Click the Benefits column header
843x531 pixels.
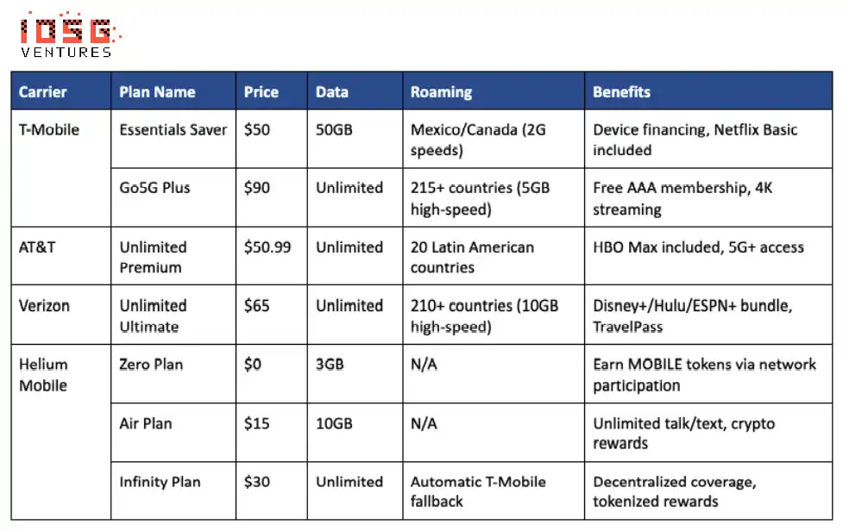621,92
